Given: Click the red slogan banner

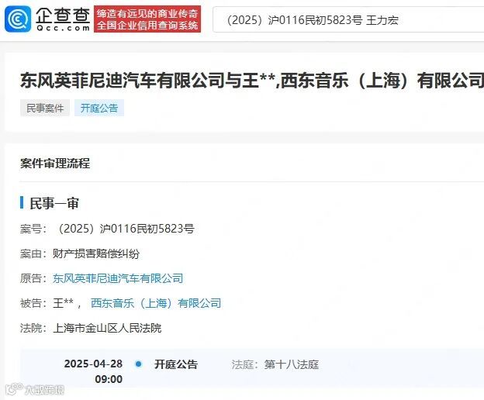Looking at the screenshot, I should pyautogui.click(x=147, y=19).
